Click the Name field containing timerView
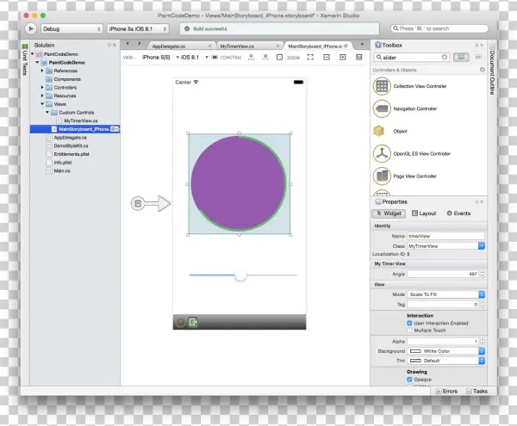Screen dimensions: 517x426 tap(445, 236)
